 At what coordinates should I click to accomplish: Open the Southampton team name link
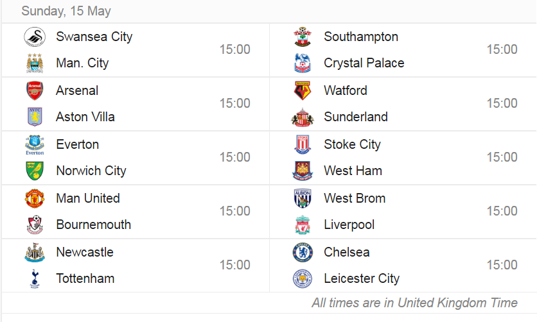(x=361, y=37)
